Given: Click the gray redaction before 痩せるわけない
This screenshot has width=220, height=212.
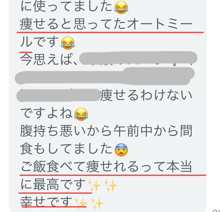Looking at the screenshot, I should click(x=59, y=95).
